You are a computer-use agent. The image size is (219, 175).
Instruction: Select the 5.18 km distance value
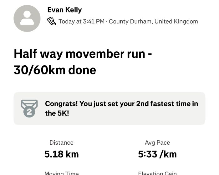[x=61, y=154]
